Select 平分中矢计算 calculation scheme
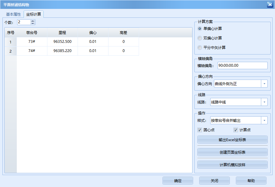Viewport: 275px width, 187px height. pos(200,48)
